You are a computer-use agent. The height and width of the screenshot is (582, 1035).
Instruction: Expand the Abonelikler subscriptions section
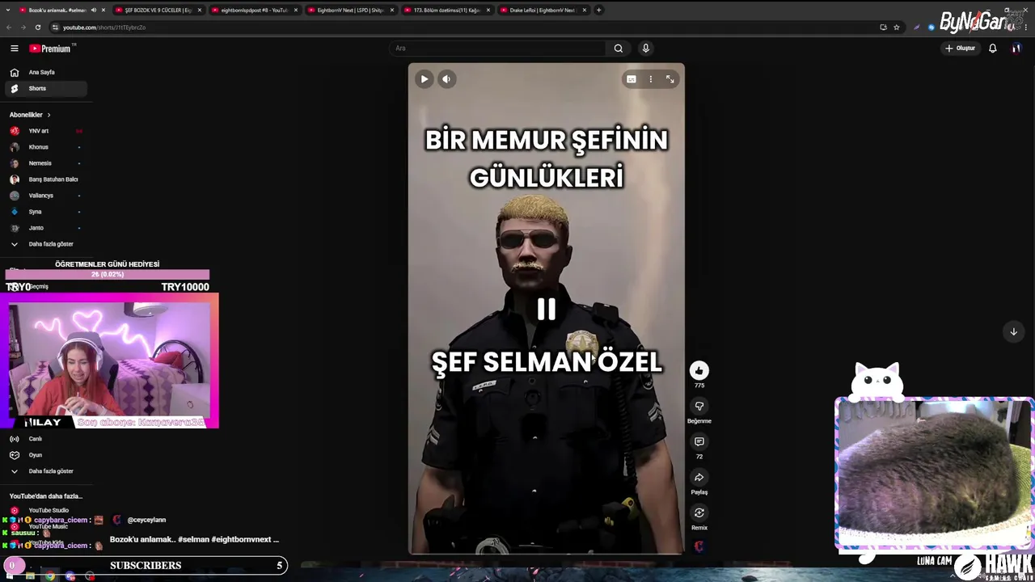(30, 115)
